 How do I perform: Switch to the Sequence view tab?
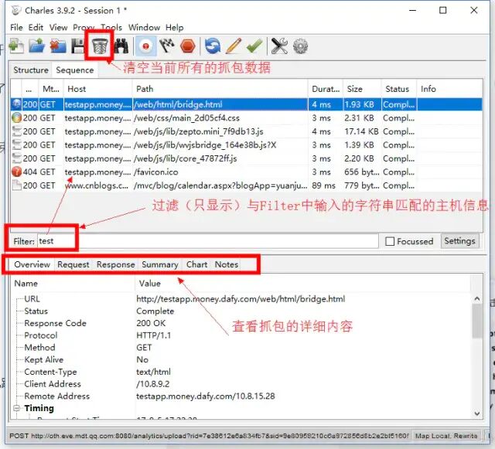75,70
